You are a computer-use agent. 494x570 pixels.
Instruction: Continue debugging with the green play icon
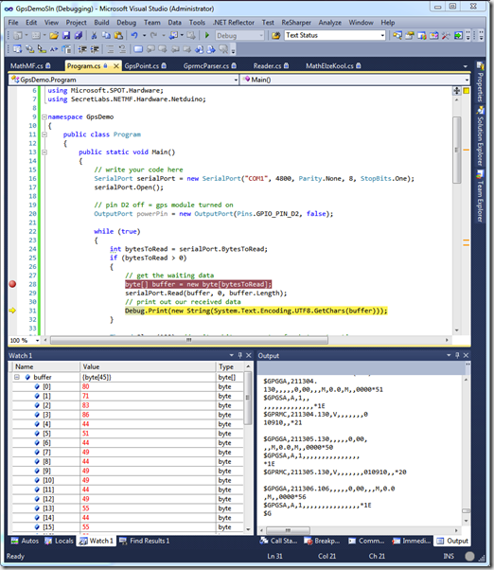207,35
